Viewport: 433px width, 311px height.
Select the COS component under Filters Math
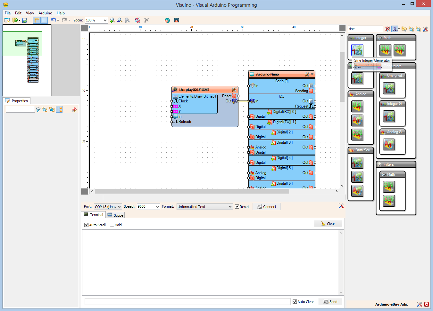tap(389, 202)
